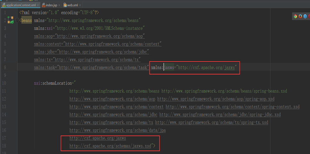Click line number 10 in the gutter
The width and height of the screenshot is (310, 154).
tap(4, 83)
